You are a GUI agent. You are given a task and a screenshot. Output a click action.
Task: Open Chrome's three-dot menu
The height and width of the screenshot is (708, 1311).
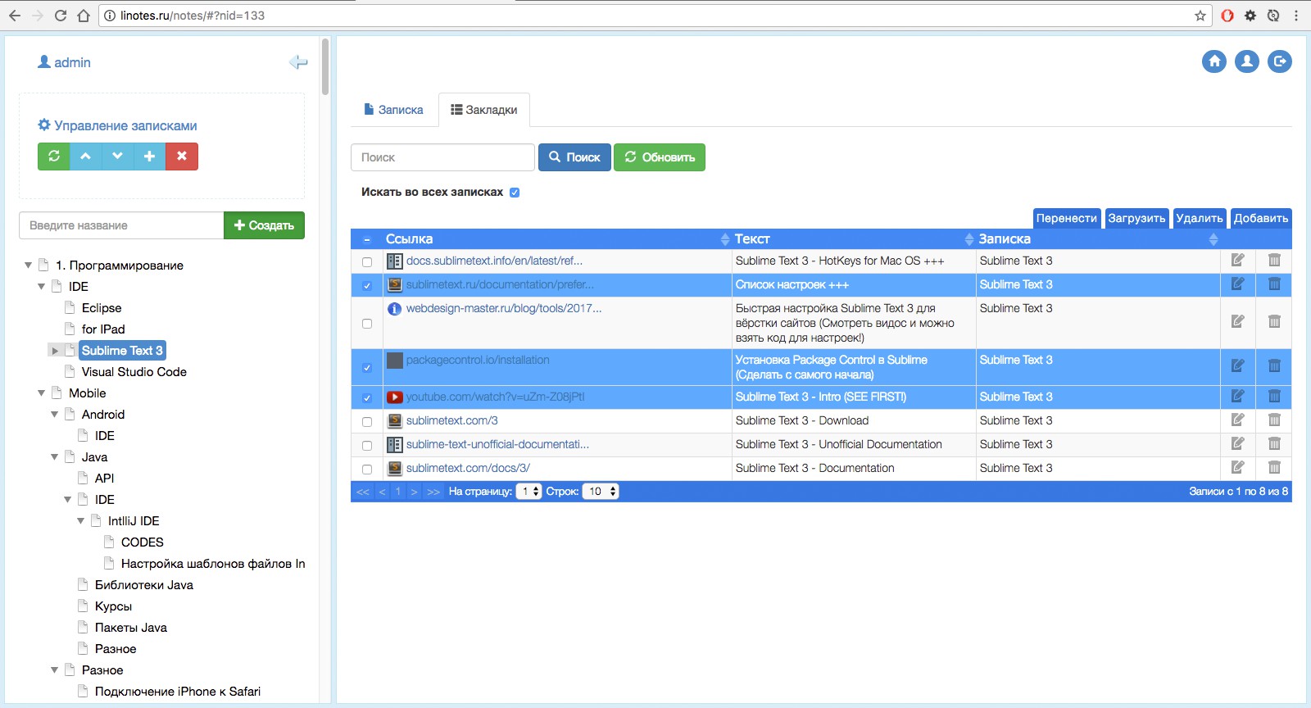coord(1296,16)
